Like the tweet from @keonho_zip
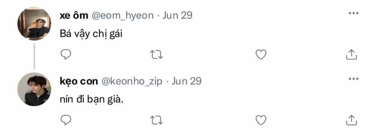 click(x=261, y=120)
